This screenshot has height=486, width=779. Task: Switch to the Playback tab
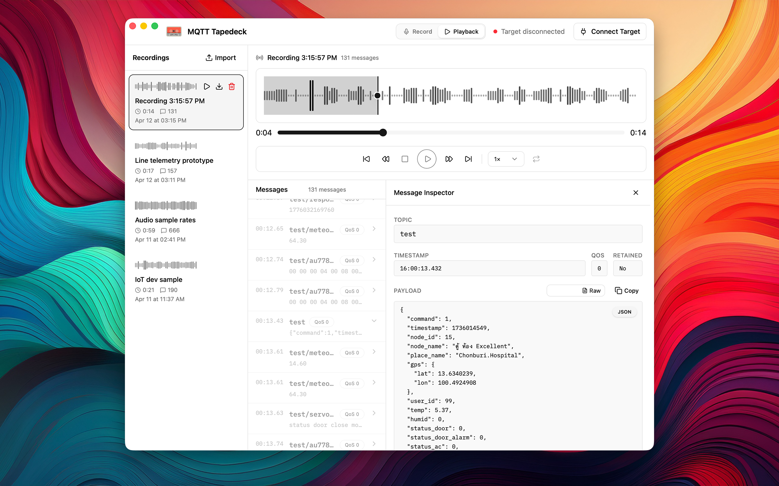461,31
